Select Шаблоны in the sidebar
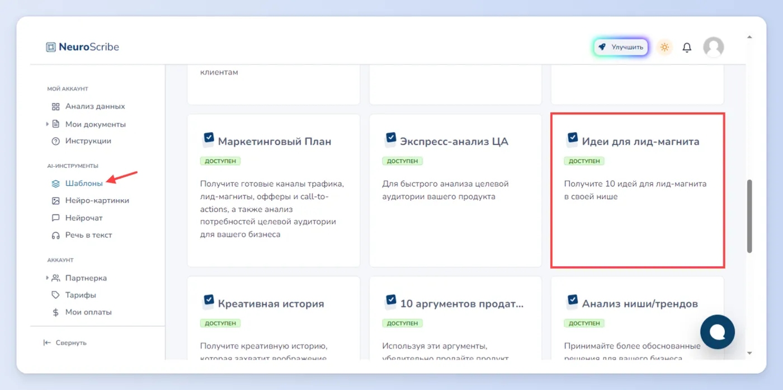This screenshot has width=783, height=390. 84,183
